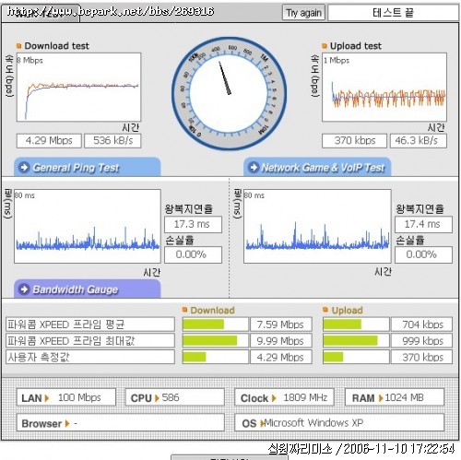Screen dimensions: 461x460
Task: Click the OS Microsoft Windows XP box
Action: click(x=339, y=423)
